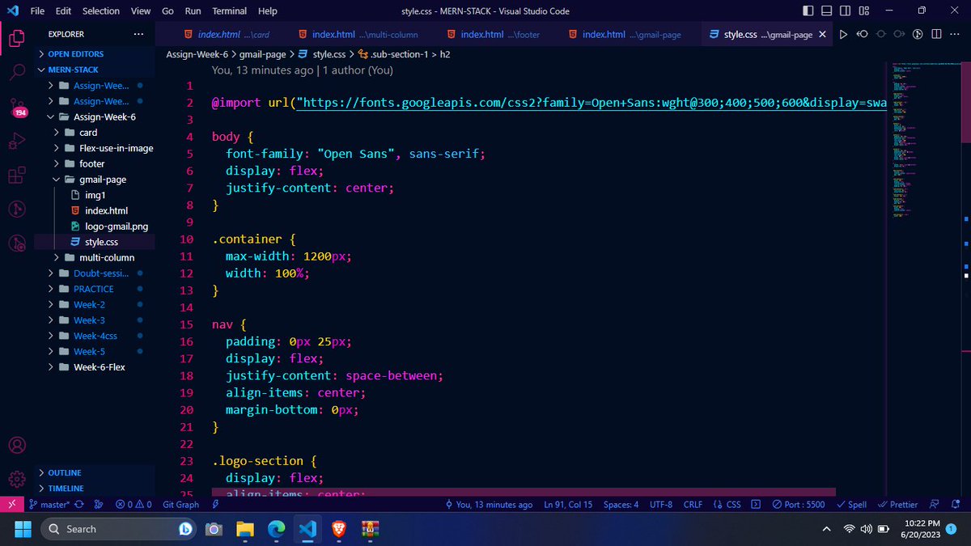Open Brave browser from Windows taskbar

coord(337,529)
